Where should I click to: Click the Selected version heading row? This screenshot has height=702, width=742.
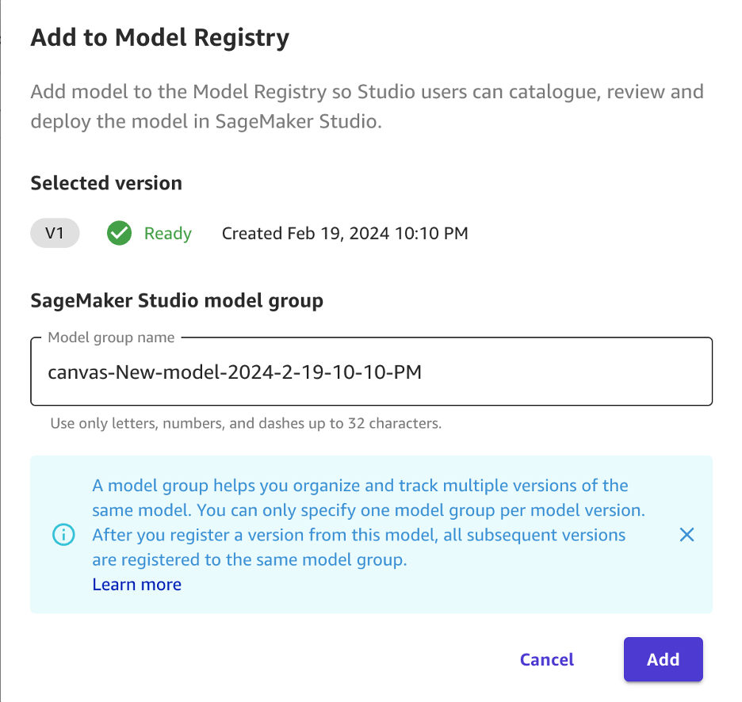tap(105, 183)
